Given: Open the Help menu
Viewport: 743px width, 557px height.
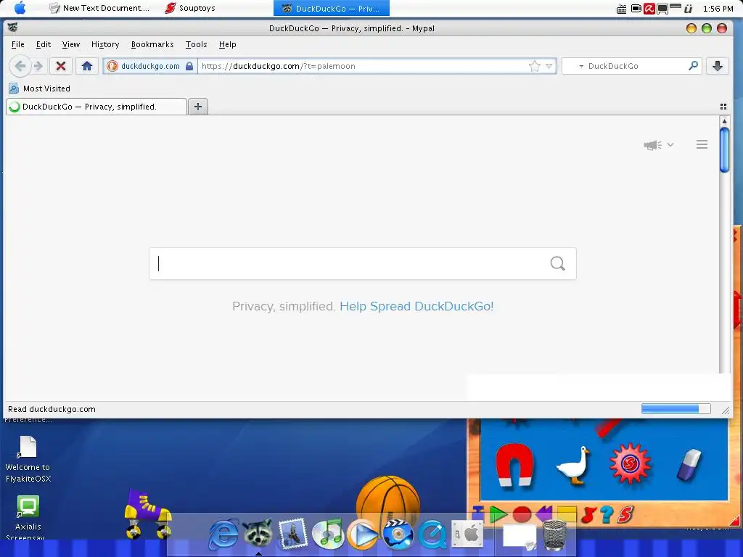Looking at the screenshot, I should 227,44.
